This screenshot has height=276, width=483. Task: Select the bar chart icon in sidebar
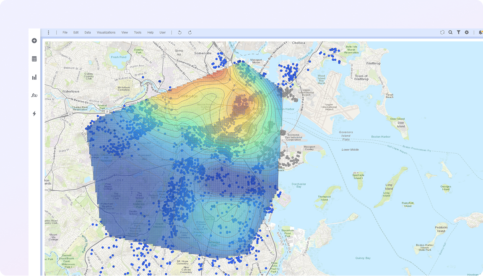34,77
